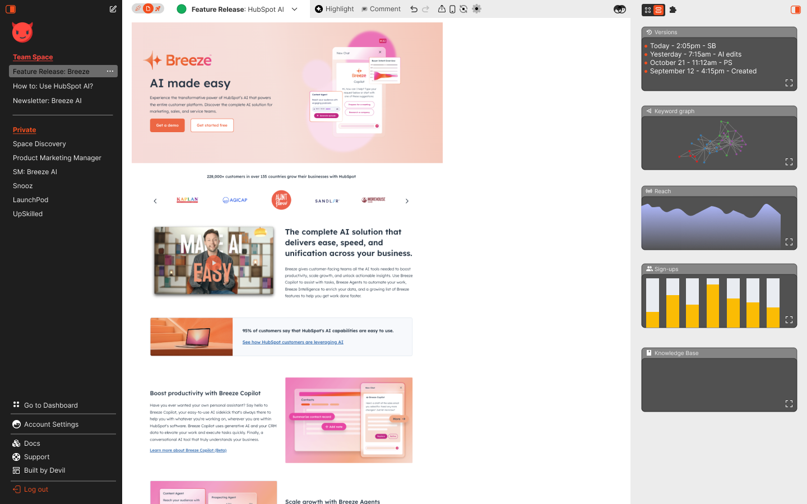Open LaunchPod in sidebar

(x=31, y=200)
